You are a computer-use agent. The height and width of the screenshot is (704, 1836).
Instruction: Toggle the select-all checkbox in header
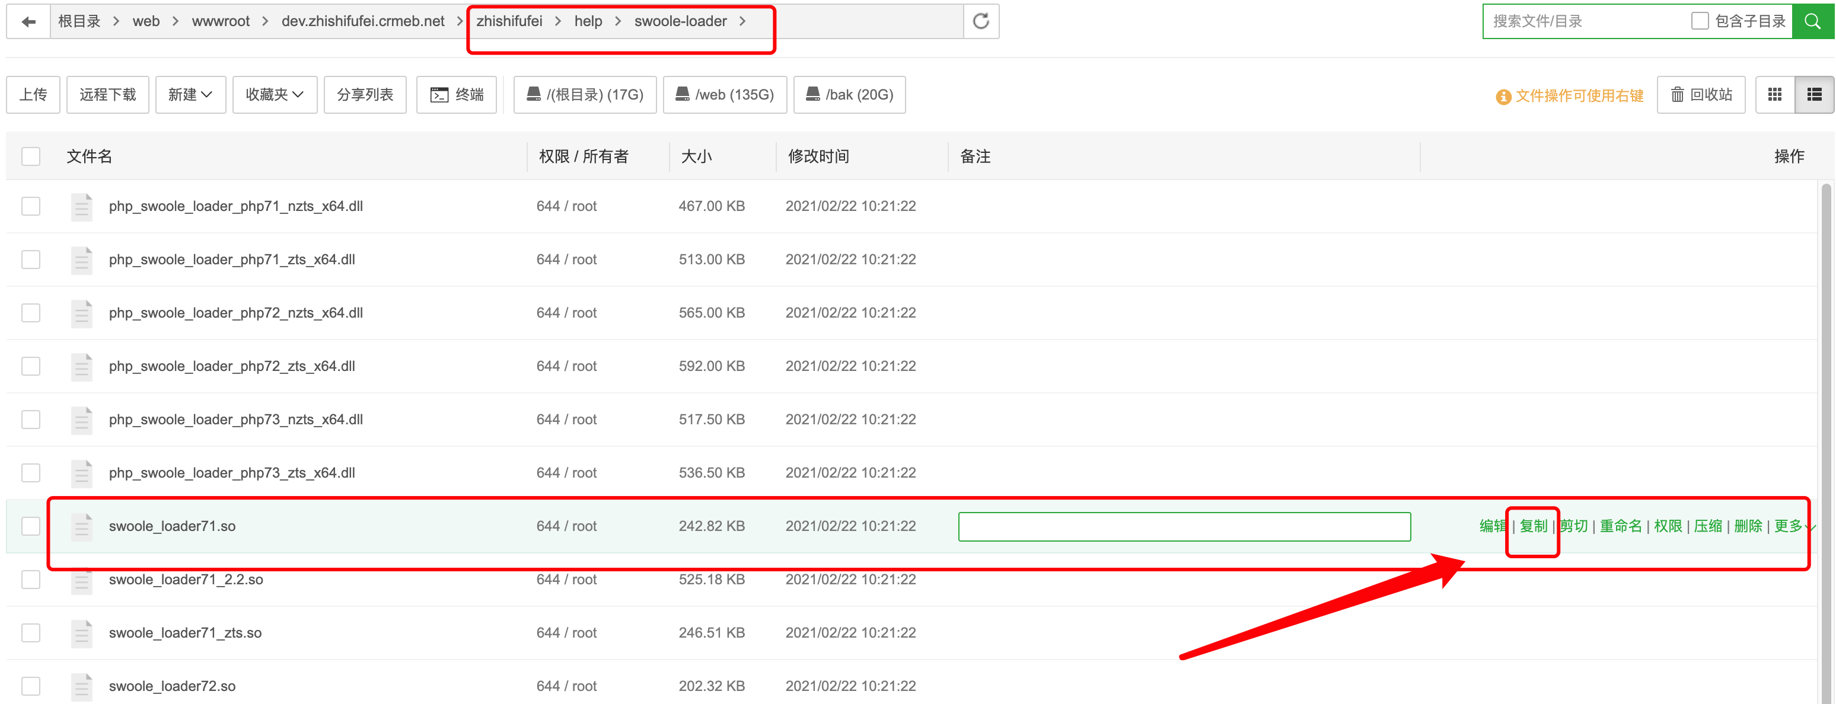click(31, 156)
